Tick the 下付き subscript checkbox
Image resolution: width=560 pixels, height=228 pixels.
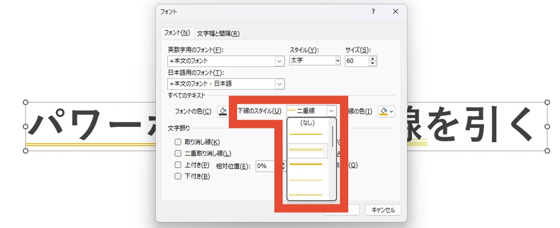pyautogui.click(x=178, y=176)
